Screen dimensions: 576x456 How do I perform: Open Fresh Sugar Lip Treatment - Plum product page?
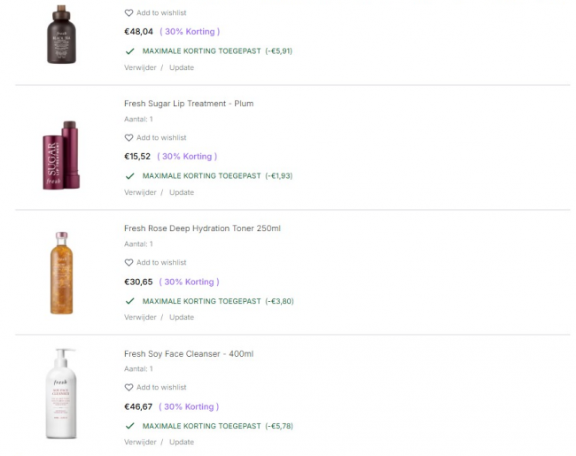click(x=189, y=104)
